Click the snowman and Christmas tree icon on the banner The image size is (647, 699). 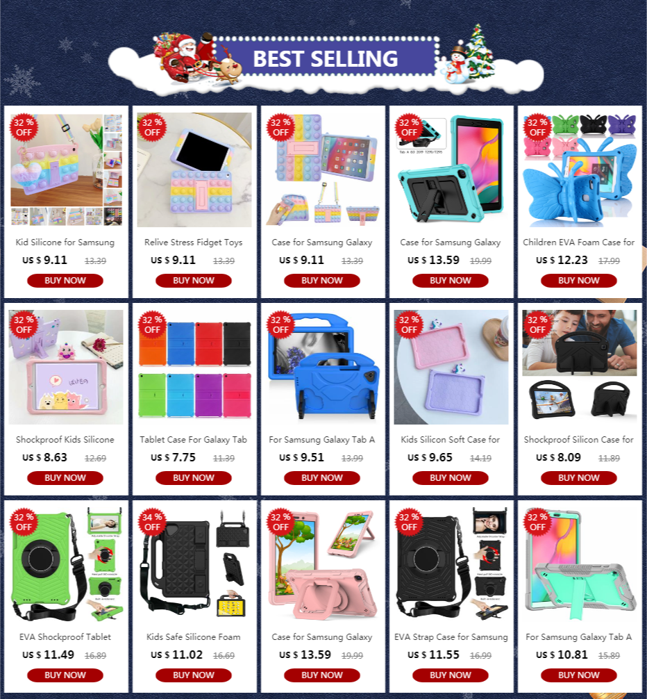[x=471, y=56]
